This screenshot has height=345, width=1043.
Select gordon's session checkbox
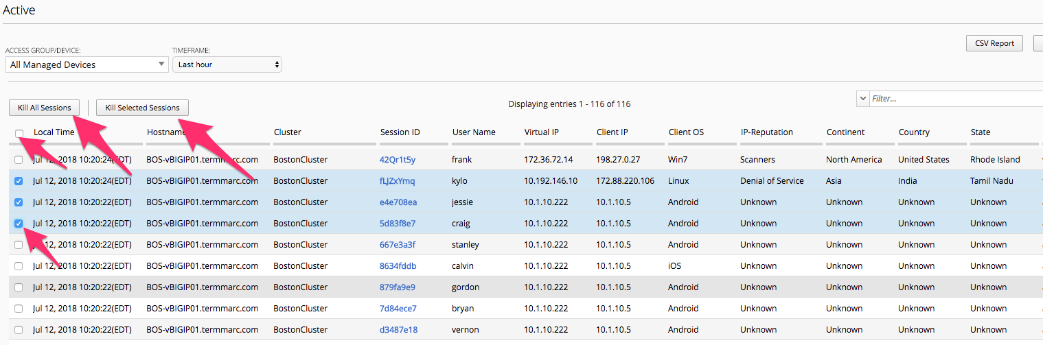[x=19, y=287]
